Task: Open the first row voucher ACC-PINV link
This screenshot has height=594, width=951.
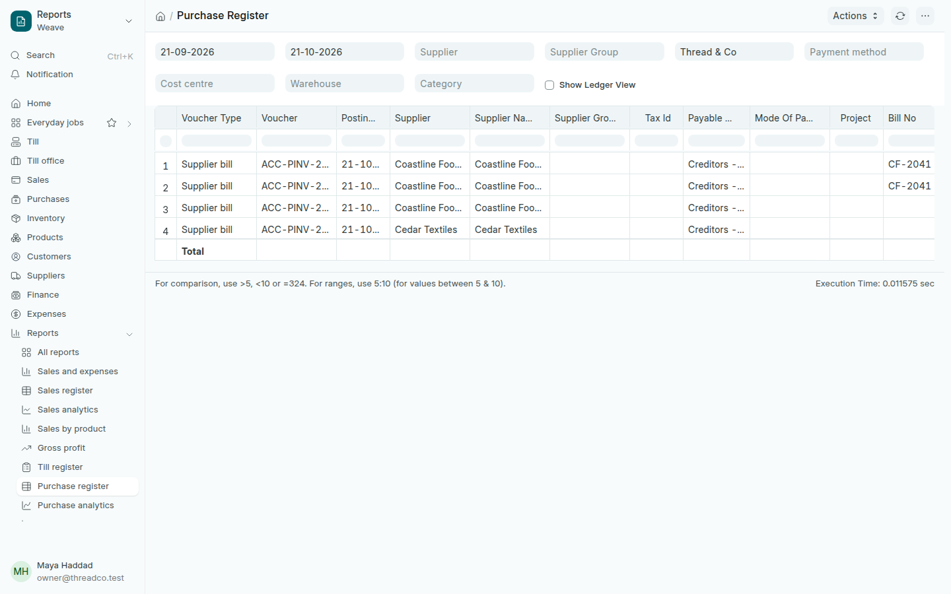Action: click(295, 164)
